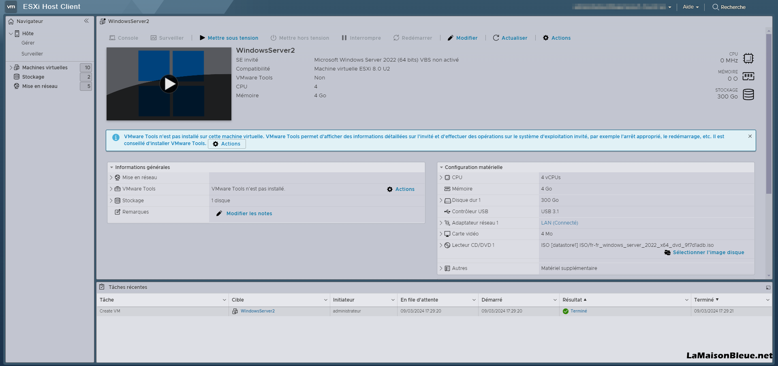Refresh with the Actualiser button
This screenshot has height=366, width=778.
click(510, 38)
